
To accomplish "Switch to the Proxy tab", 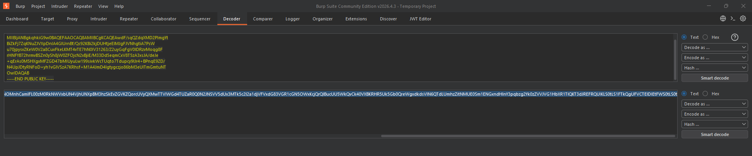I will click(x=72, y=19).
